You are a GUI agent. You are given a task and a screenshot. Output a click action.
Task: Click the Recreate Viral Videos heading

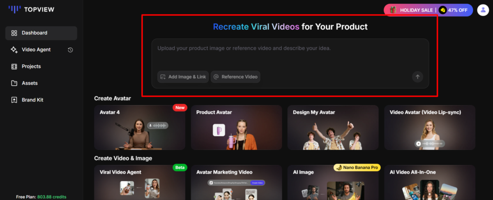(290, 27)
